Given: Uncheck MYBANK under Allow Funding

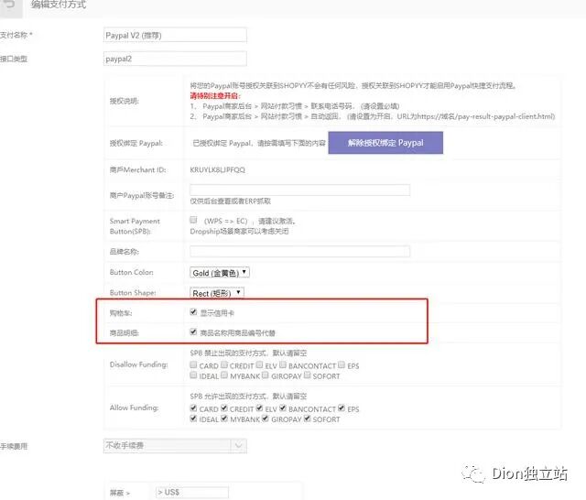Looking at the screenshot, I should tap(223, 418).
